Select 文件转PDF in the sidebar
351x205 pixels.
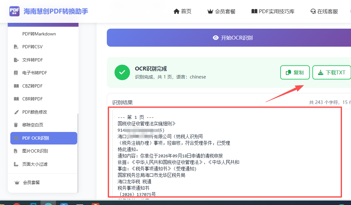point(32,60)
